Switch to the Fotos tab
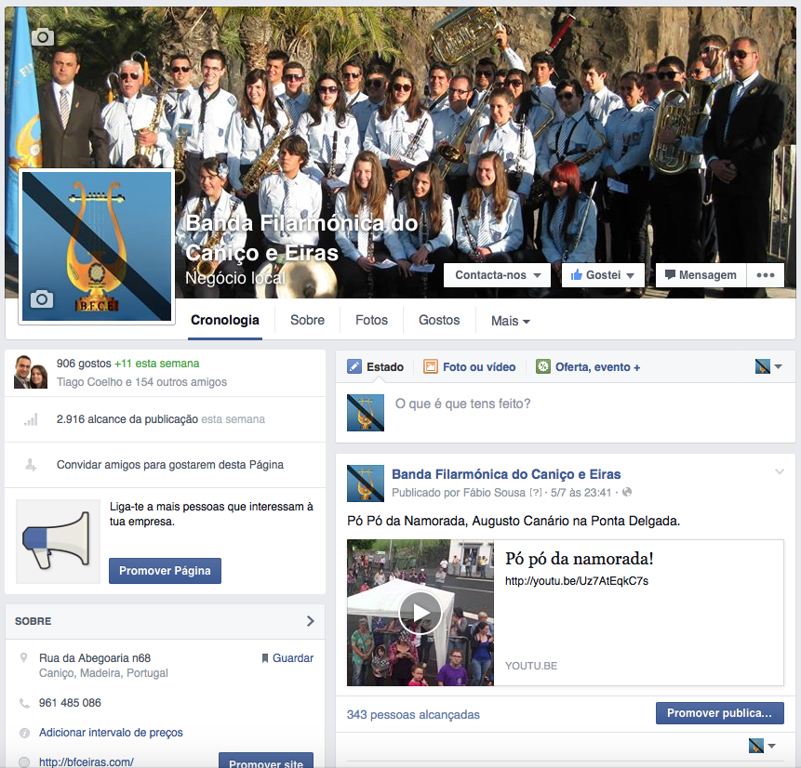Image resolution: width=801 pixels, height=768 pixels. click(371, 320)
